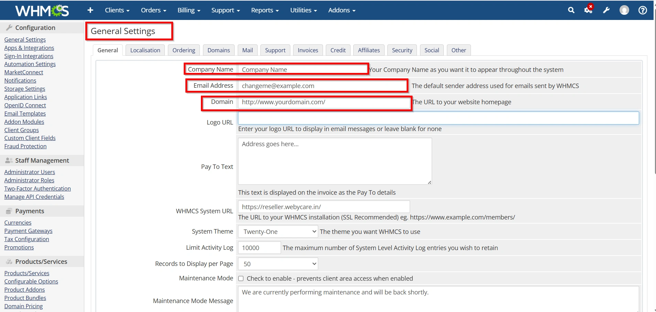Open Client Groups link
Image resolution: width=656 pixels, height=312 pixels.
pos(22,130)
